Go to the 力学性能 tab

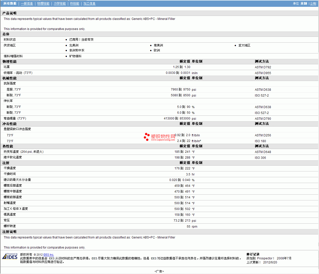pyautogui.click(x=60, y=4)
